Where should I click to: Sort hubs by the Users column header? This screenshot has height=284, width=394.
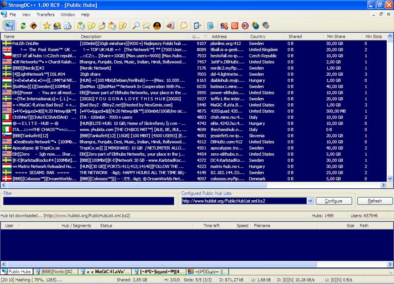click(x=199, y=37)
